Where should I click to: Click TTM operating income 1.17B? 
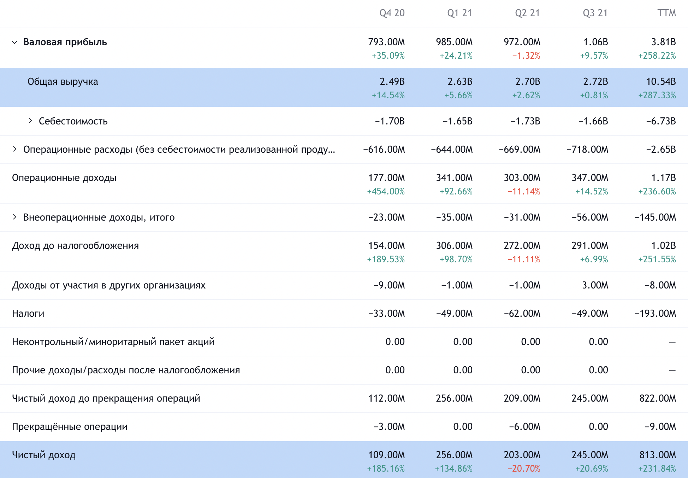[664, 178]
